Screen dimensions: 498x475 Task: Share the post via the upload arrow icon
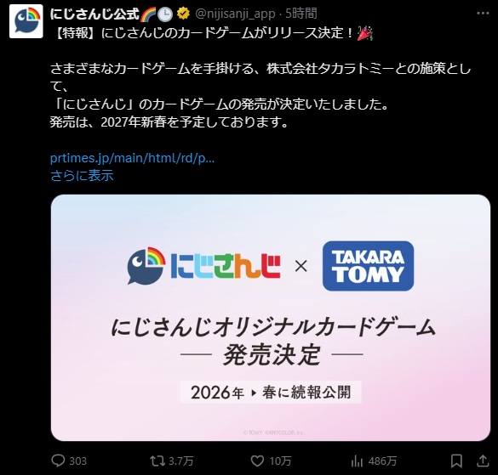tap(483, 461)
